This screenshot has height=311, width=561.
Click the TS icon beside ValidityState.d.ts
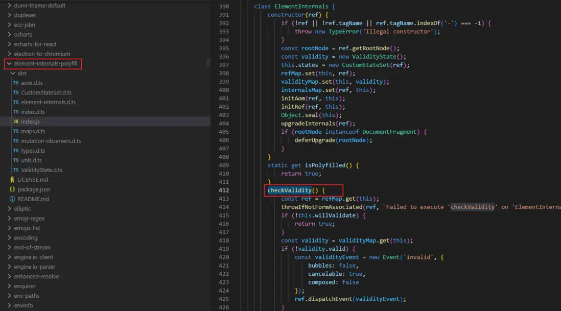point(16,170)
